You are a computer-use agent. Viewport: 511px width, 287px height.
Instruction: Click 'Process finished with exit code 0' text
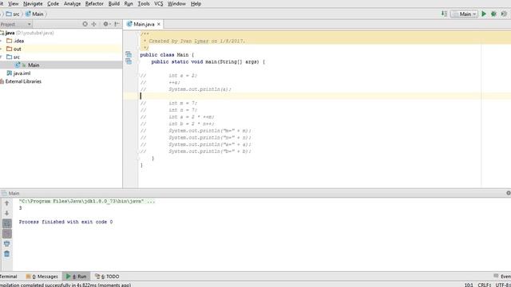click(x=65, y=222)
